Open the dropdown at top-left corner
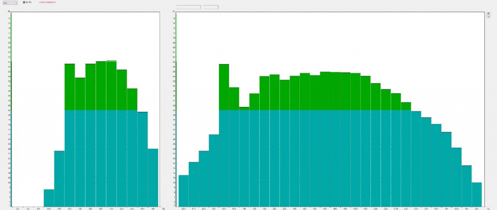The height and width of the screenshot is (210, 497). point(10,2)
